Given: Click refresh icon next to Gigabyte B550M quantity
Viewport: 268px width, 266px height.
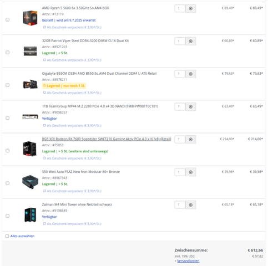Looking at the screenshot, I should pos(190,74).
